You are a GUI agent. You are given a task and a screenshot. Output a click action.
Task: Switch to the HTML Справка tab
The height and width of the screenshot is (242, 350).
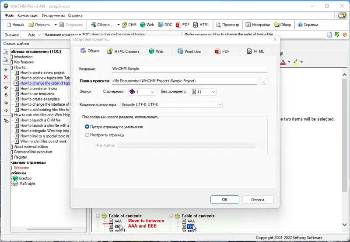point(123,52)
